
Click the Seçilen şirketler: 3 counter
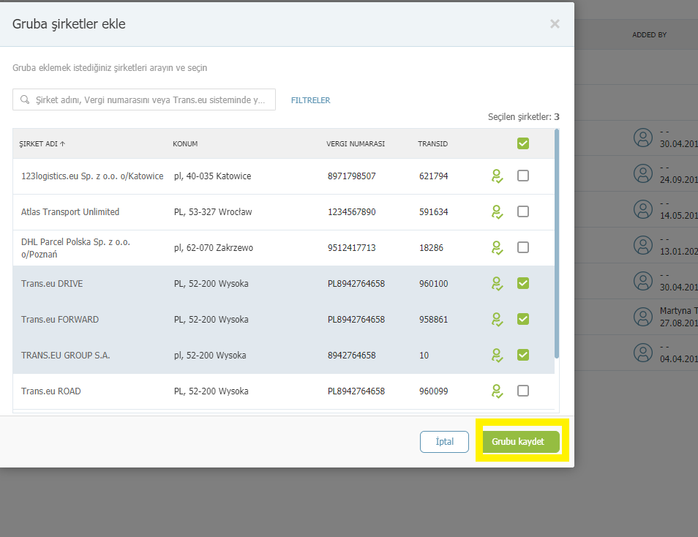click(524, 117)
